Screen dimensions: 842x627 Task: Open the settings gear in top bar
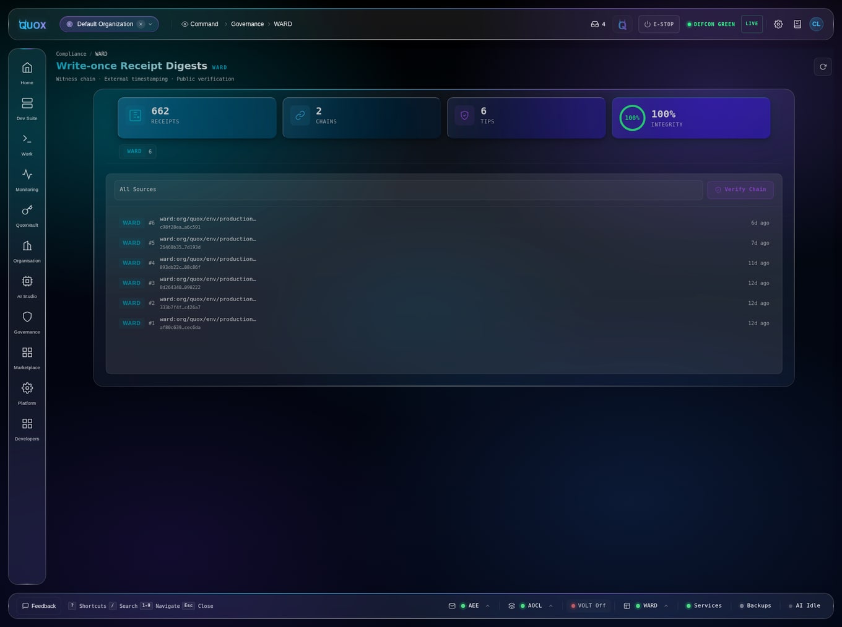click(778, 24)
